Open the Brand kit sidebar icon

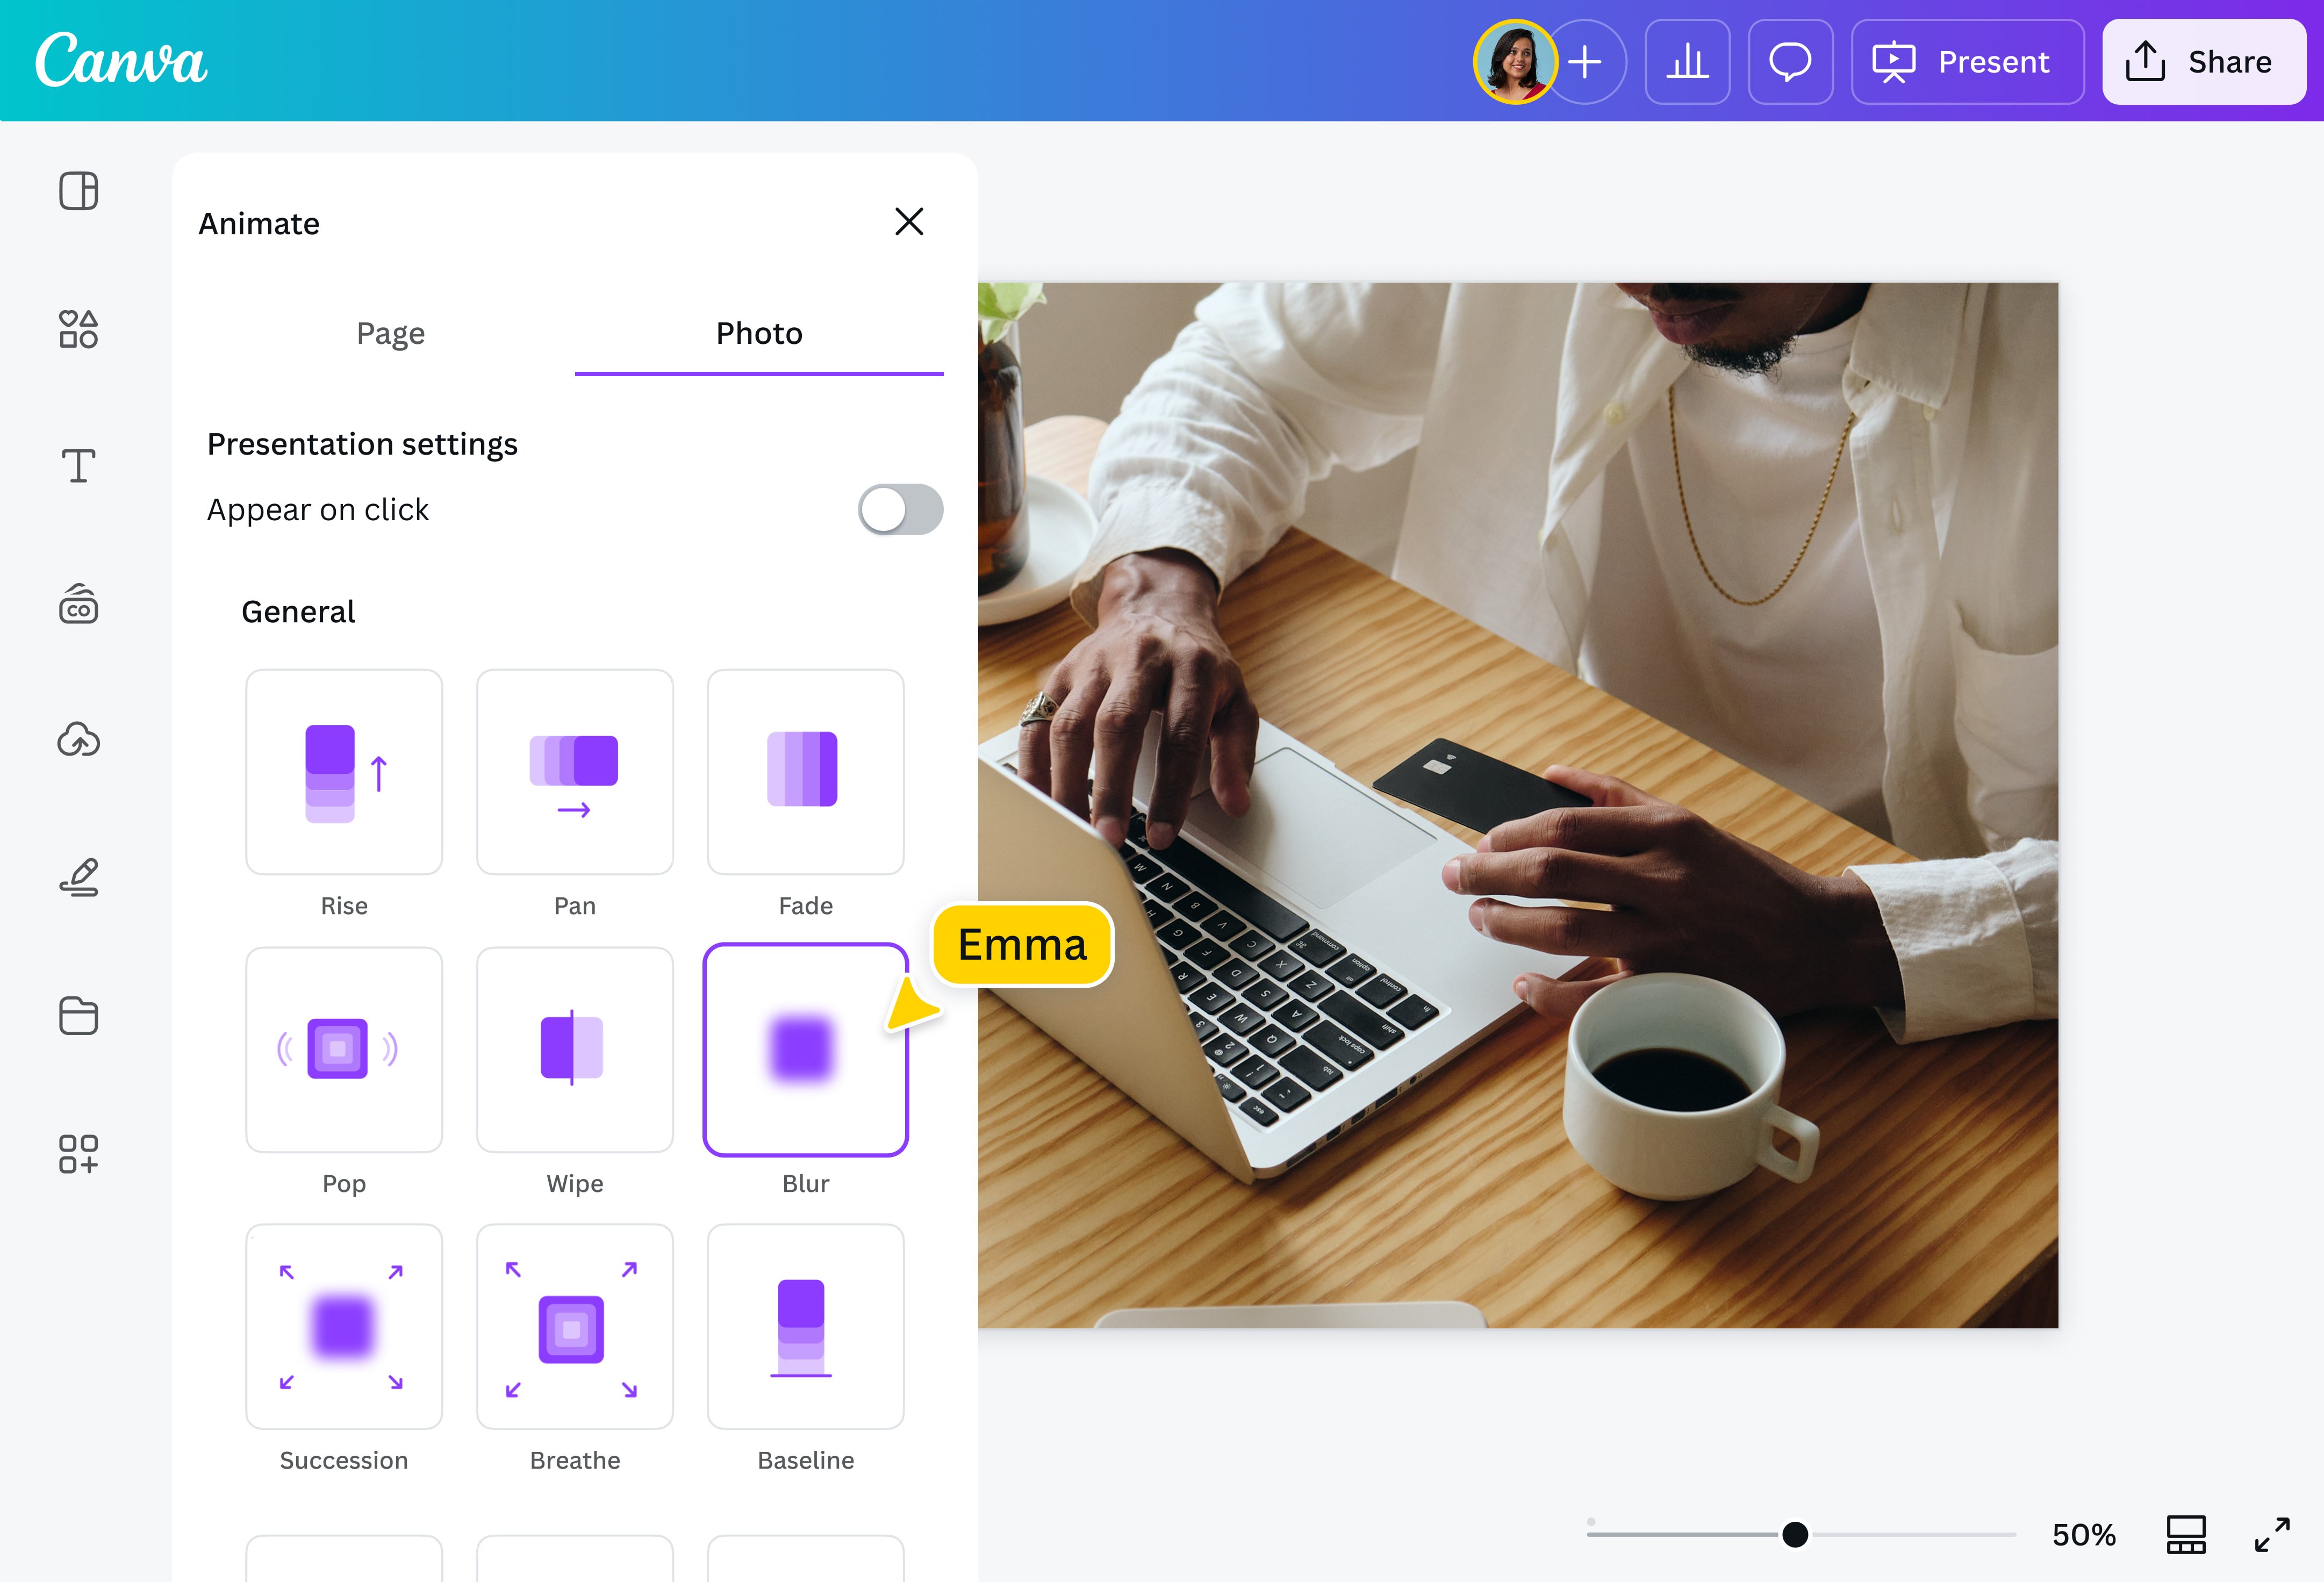coord(78,604)
